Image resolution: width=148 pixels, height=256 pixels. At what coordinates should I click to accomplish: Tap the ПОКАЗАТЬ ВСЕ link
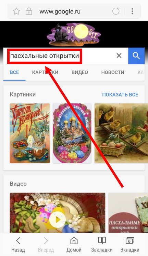(x=120, y=95)
